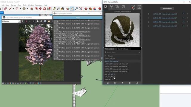Select the Line pencil tool
Screen dimensions: 191x107
point(10,9)
